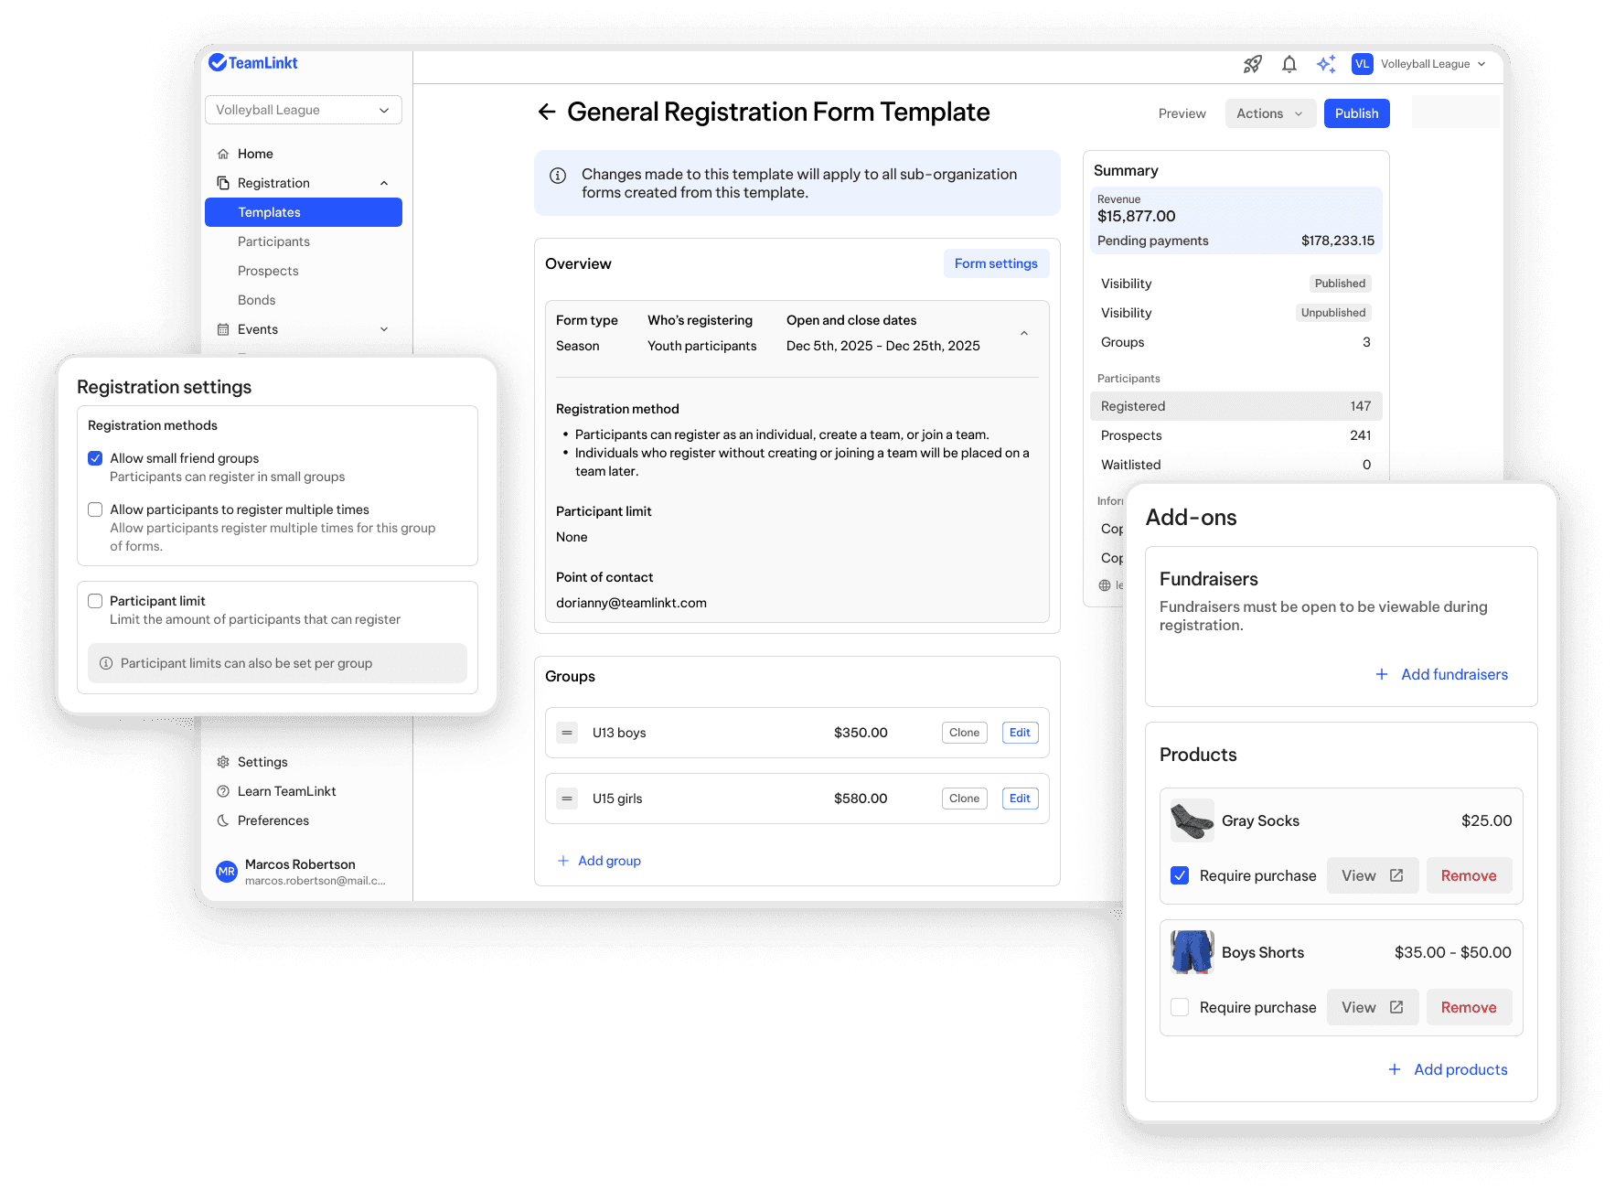Select Bonds in the sidebar menu
The image size is (1615, 1190).
[x=256, y=299]
